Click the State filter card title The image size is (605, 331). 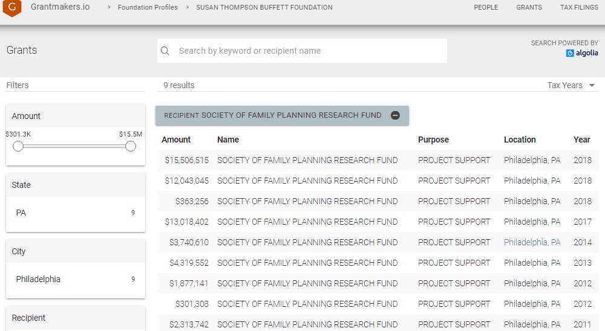21,185
